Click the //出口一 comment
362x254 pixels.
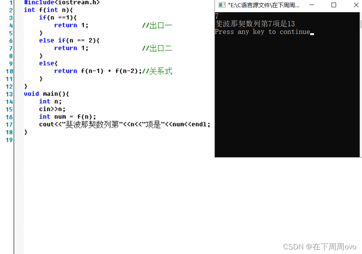(157, 26)
